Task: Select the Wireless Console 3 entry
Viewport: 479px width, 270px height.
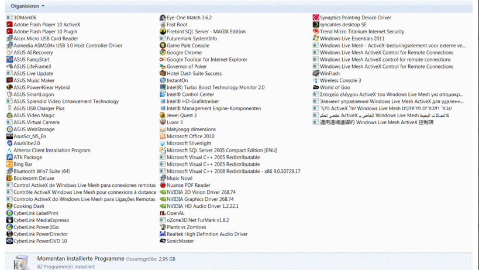Action: pos(340,81)
